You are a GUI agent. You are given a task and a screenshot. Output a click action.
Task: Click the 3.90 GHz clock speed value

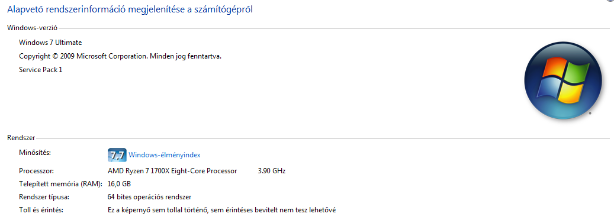coord(272,171)
